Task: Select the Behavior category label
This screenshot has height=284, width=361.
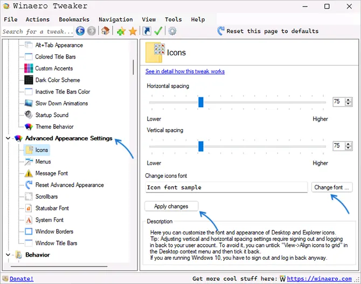Action: [x=38, y=254]
